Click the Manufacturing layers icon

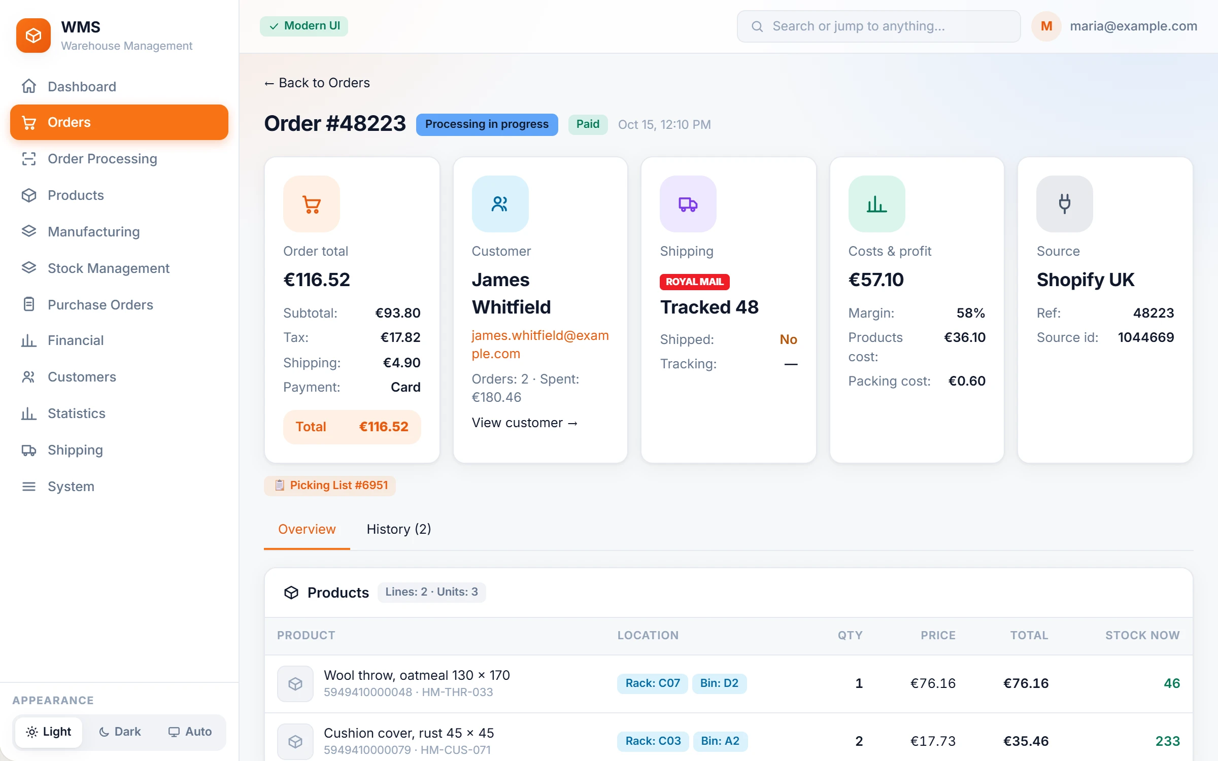click(x=29, y=231)
